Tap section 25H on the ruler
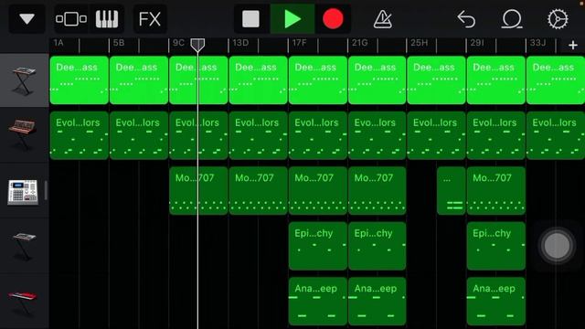This screenshot has height=329, width=585. coord(419,43)
